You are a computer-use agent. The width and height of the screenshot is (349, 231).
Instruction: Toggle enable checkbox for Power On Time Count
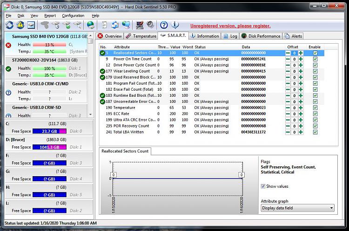coord(315,59)
